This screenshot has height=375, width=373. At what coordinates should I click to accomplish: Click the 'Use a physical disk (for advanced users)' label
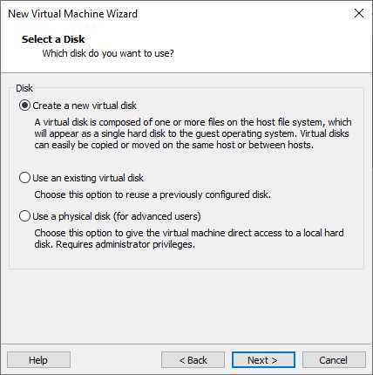117,216
